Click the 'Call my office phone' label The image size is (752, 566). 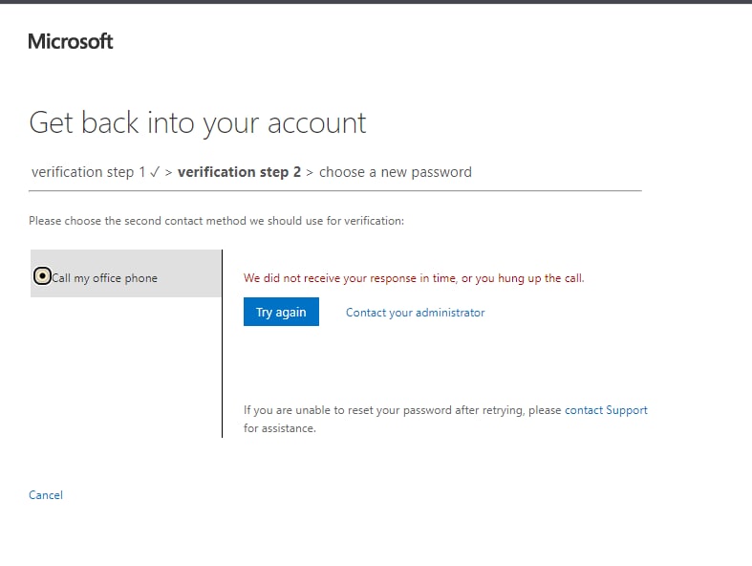point(104,278)
